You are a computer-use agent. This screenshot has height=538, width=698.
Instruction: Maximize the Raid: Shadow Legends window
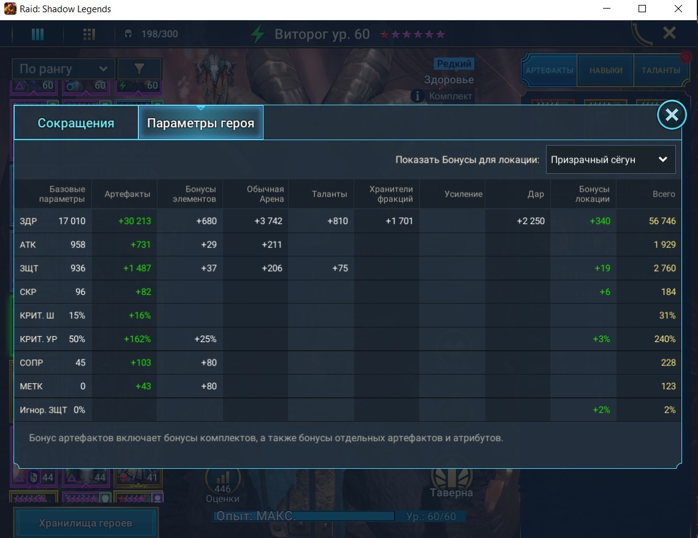[x=642, y=9]
